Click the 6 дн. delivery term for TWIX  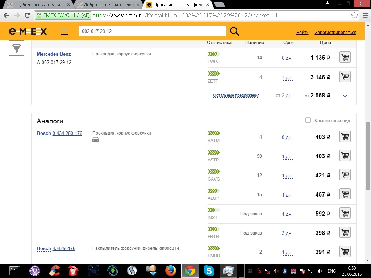[x=287, y=58]
